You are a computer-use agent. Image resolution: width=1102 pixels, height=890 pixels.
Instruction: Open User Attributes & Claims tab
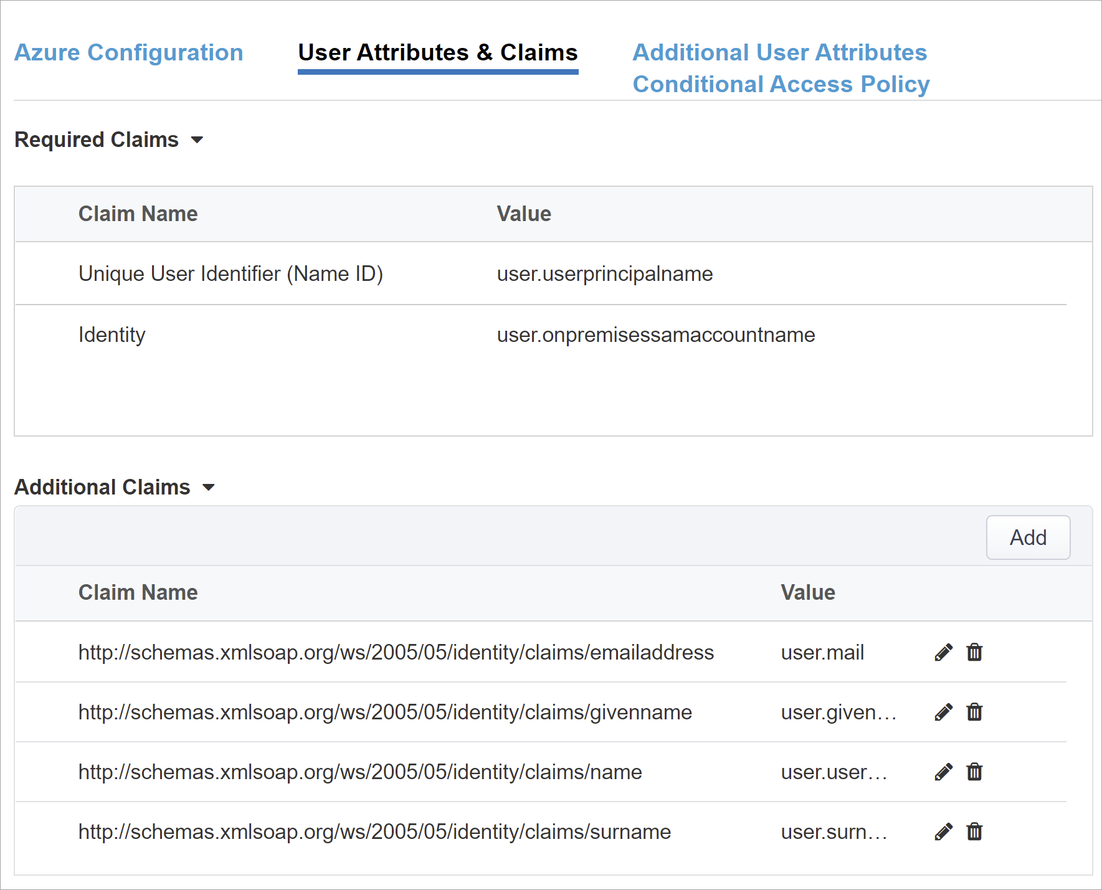coord(437,52)
